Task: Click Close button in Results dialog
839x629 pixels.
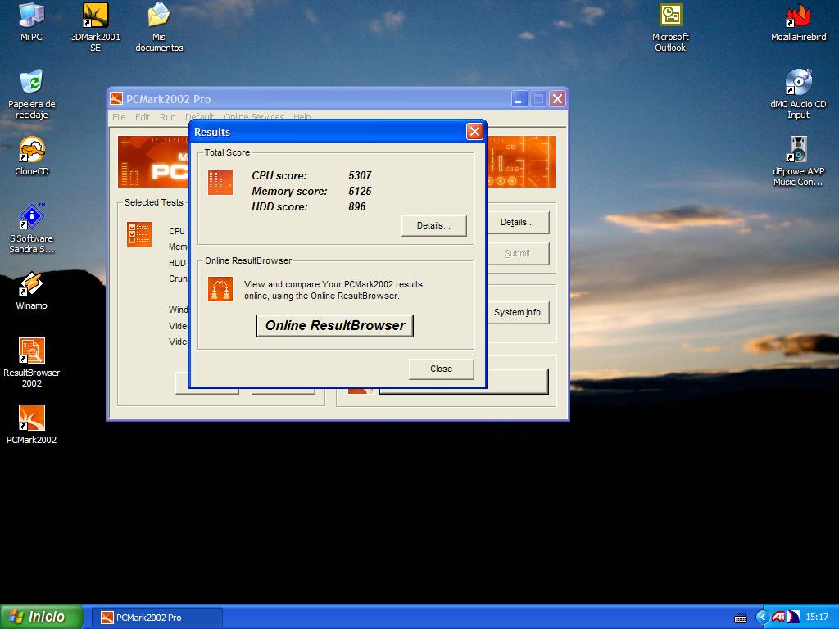Action: pos(441,369)
